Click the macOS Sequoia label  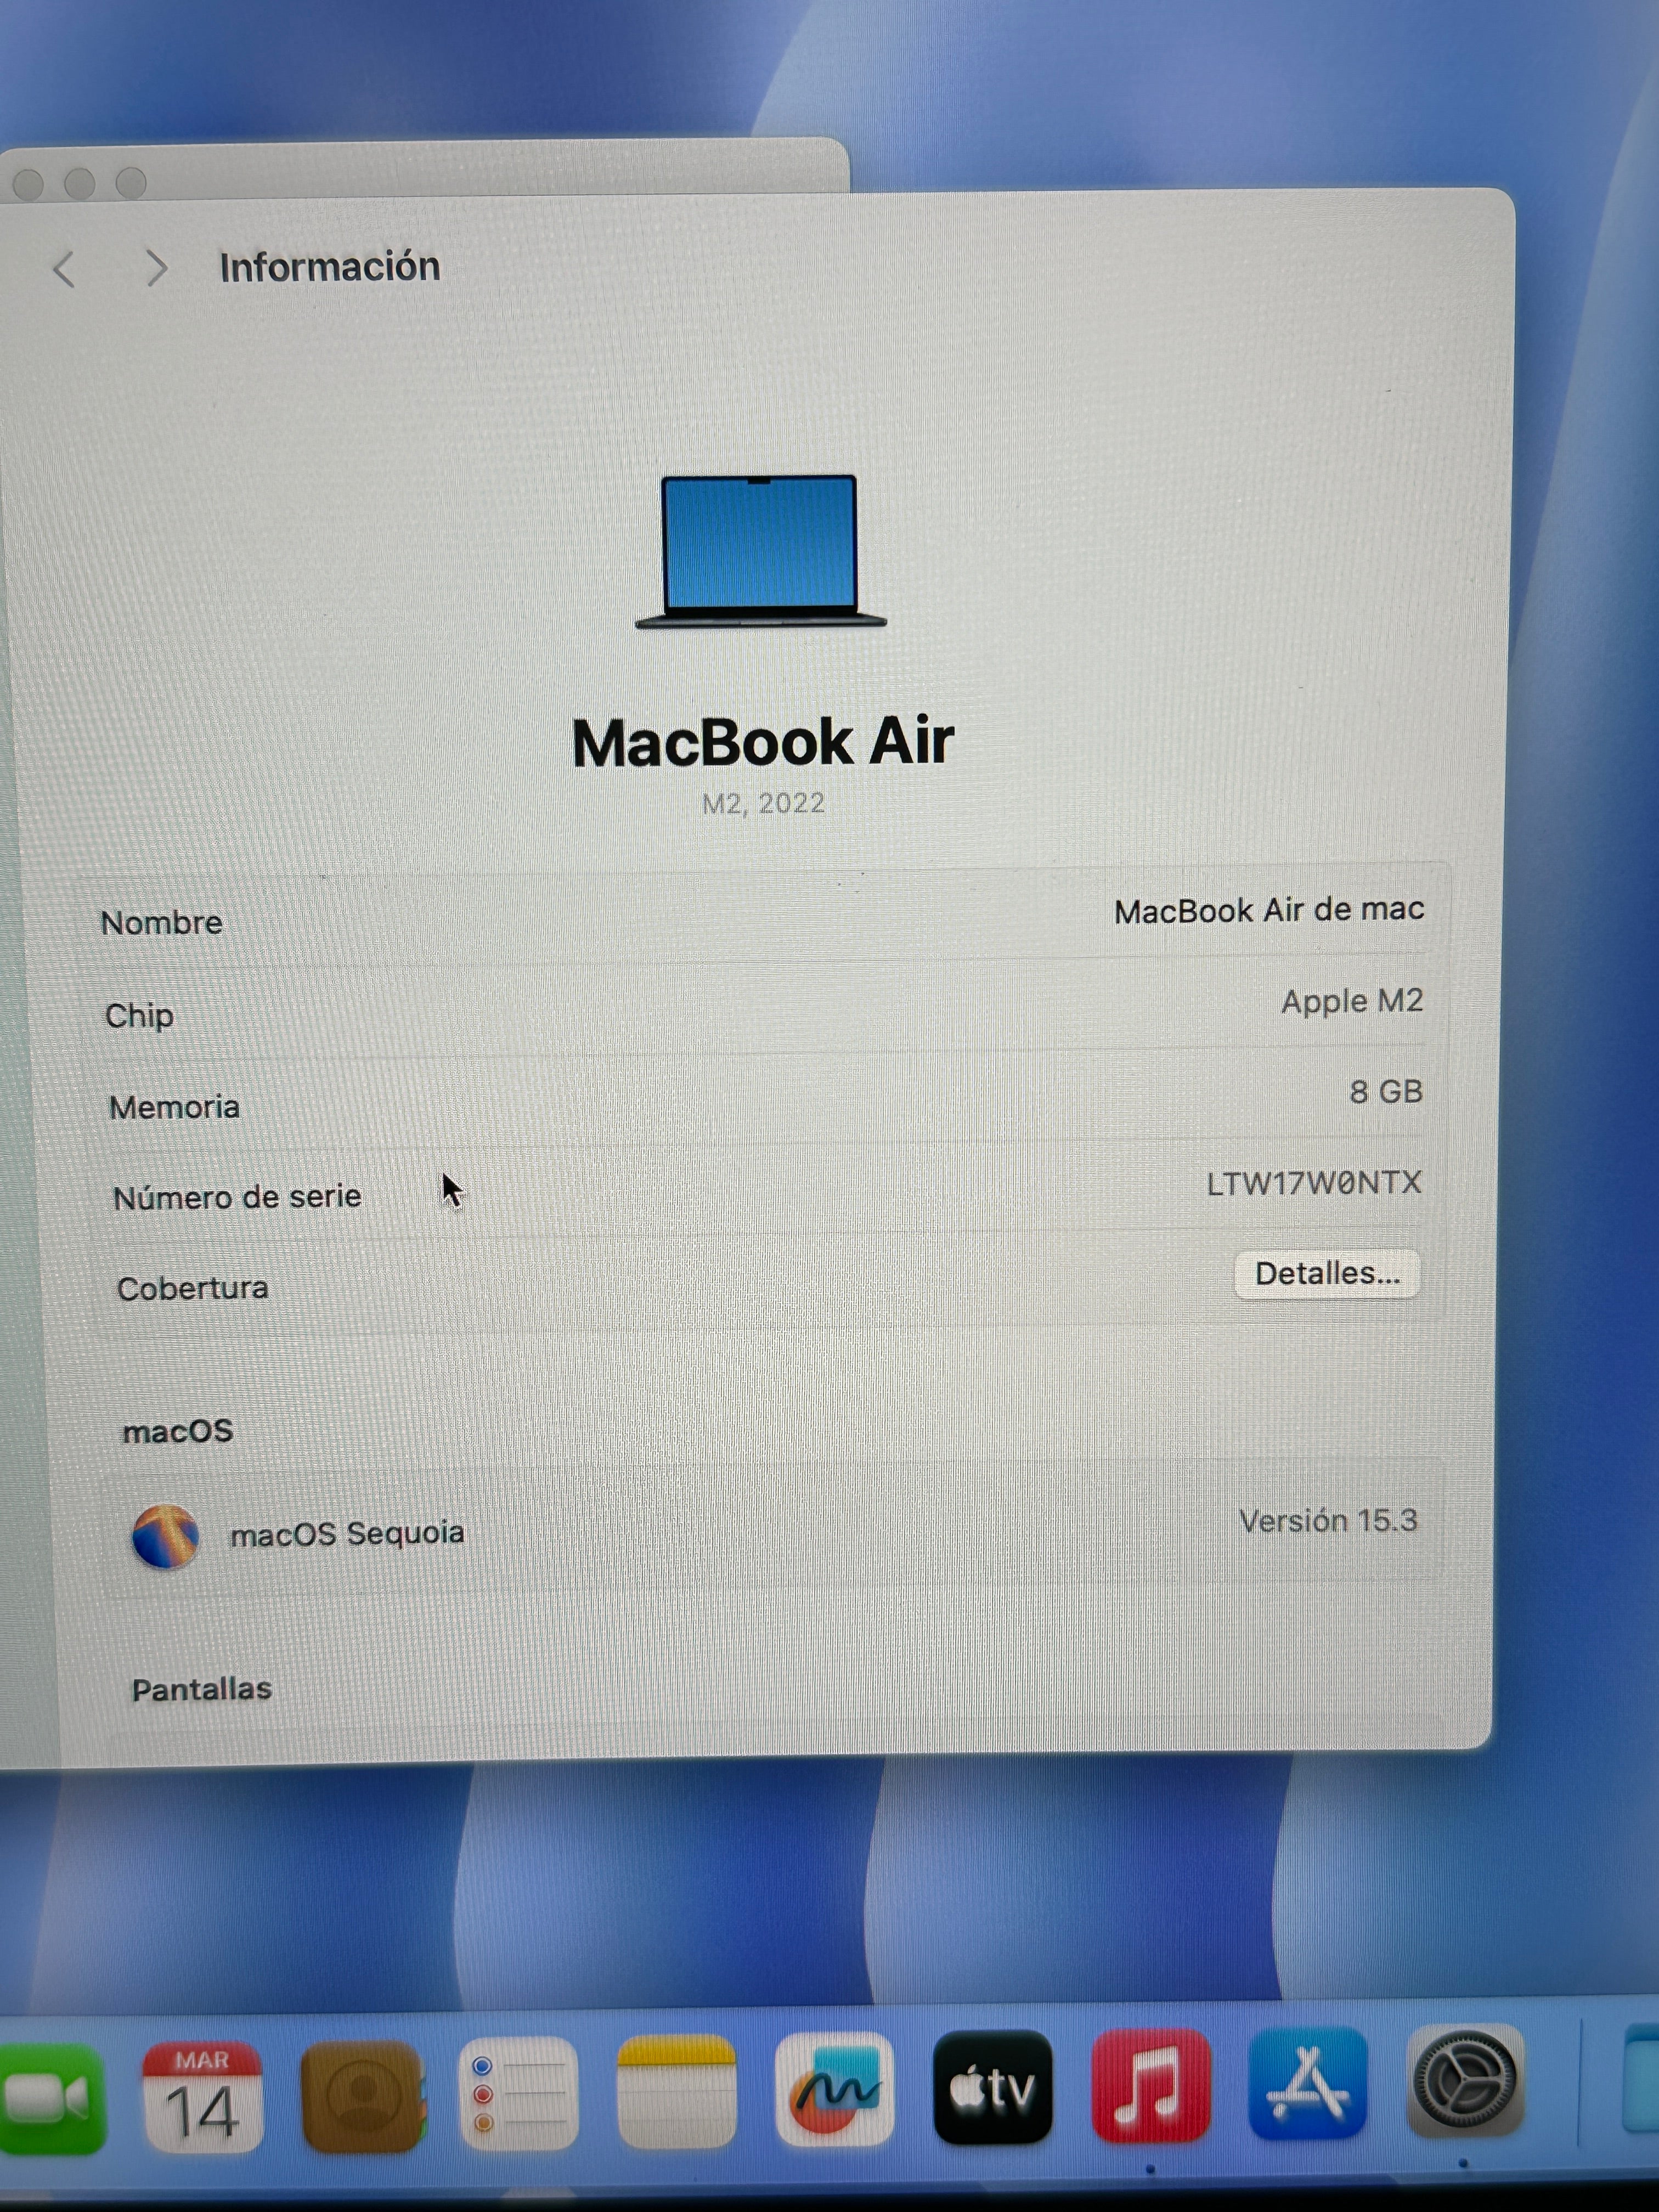pos(347,1533)
